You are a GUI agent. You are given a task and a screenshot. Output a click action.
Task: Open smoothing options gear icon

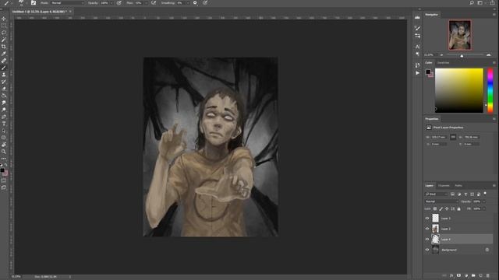coord(195,3)
